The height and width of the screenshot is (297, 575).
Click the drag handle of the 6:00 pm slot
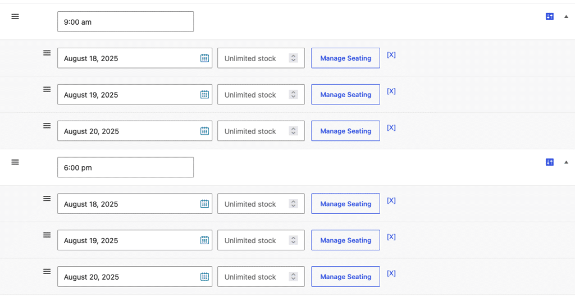15,162
